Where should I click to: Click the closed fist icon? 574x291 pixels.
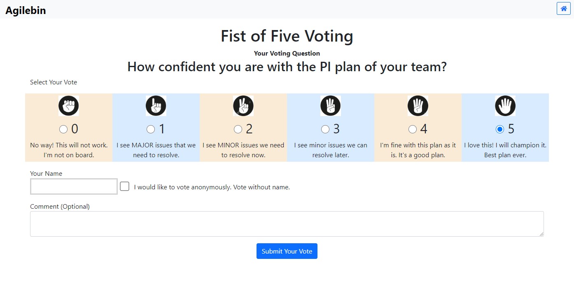(x=68, y=106)
